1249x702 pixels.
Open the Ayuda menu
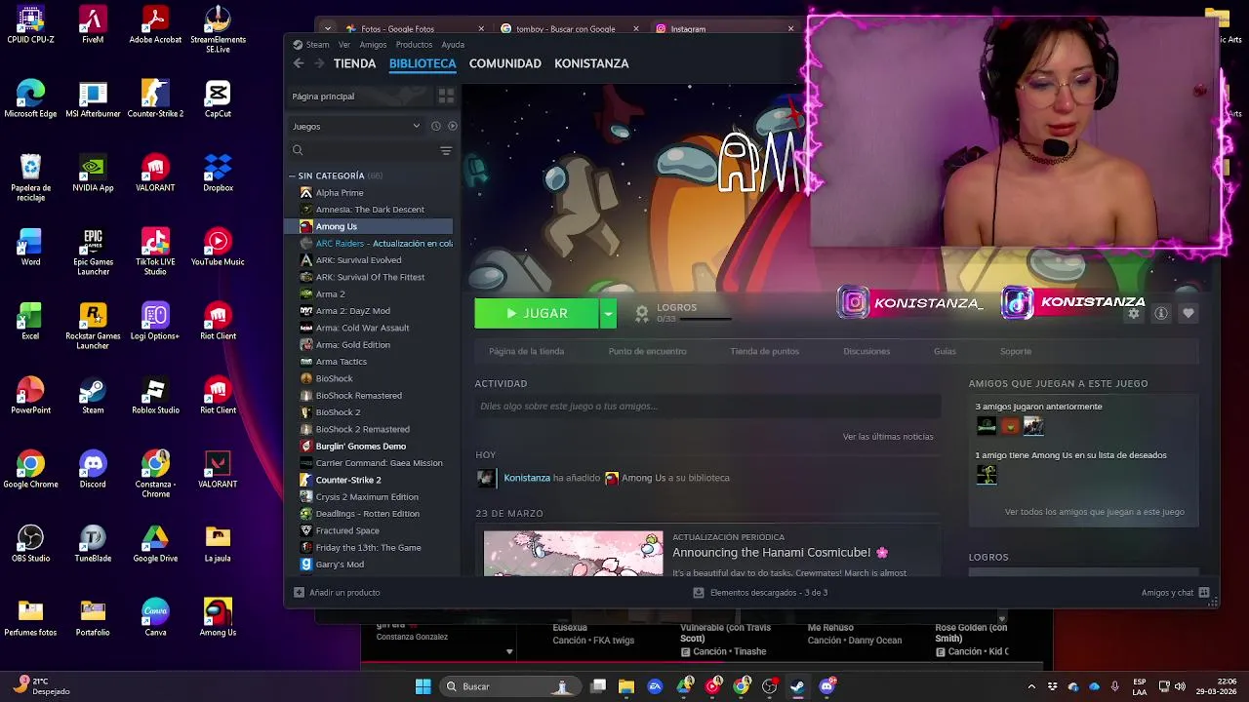click(x=453, y=44)
